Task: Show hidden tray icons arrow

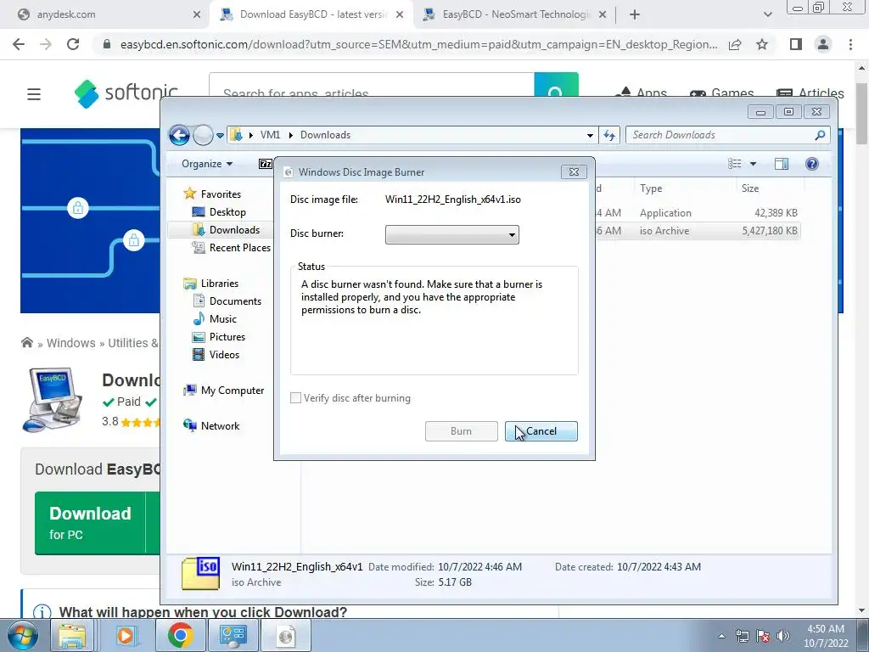Action: (721, 636)
